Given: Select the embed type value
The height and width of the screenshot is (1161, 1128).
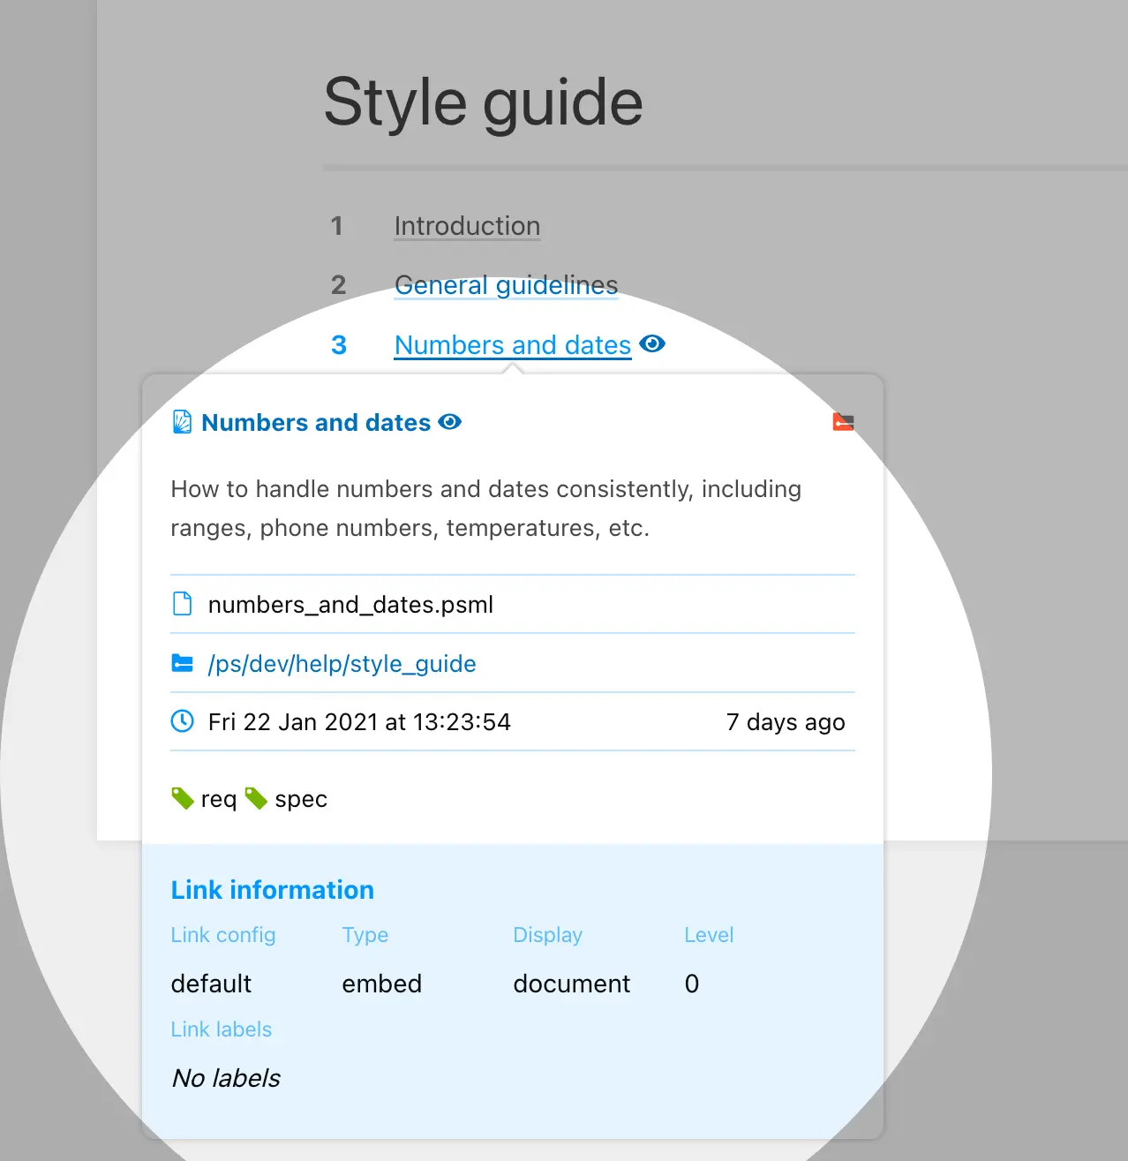Looking at the screenshot, I should coord(382,984).
